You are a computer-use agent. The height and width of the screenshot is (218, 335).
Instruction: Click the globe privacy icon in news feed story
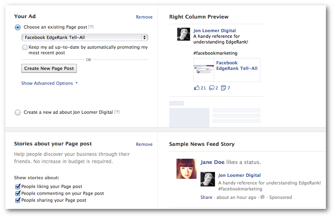pos(262,197)
